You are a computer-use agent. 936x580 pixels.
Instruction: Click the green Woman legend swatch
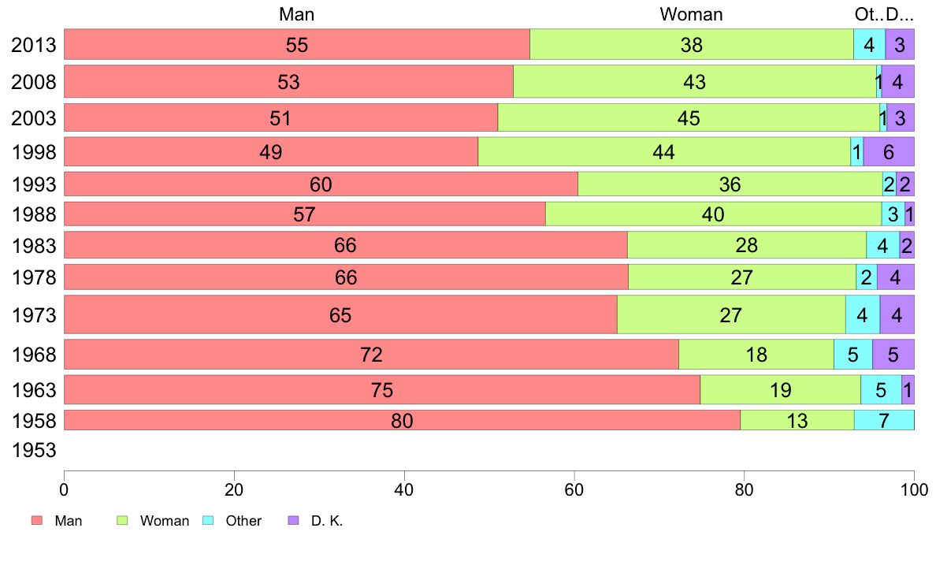tap(122, 521)
